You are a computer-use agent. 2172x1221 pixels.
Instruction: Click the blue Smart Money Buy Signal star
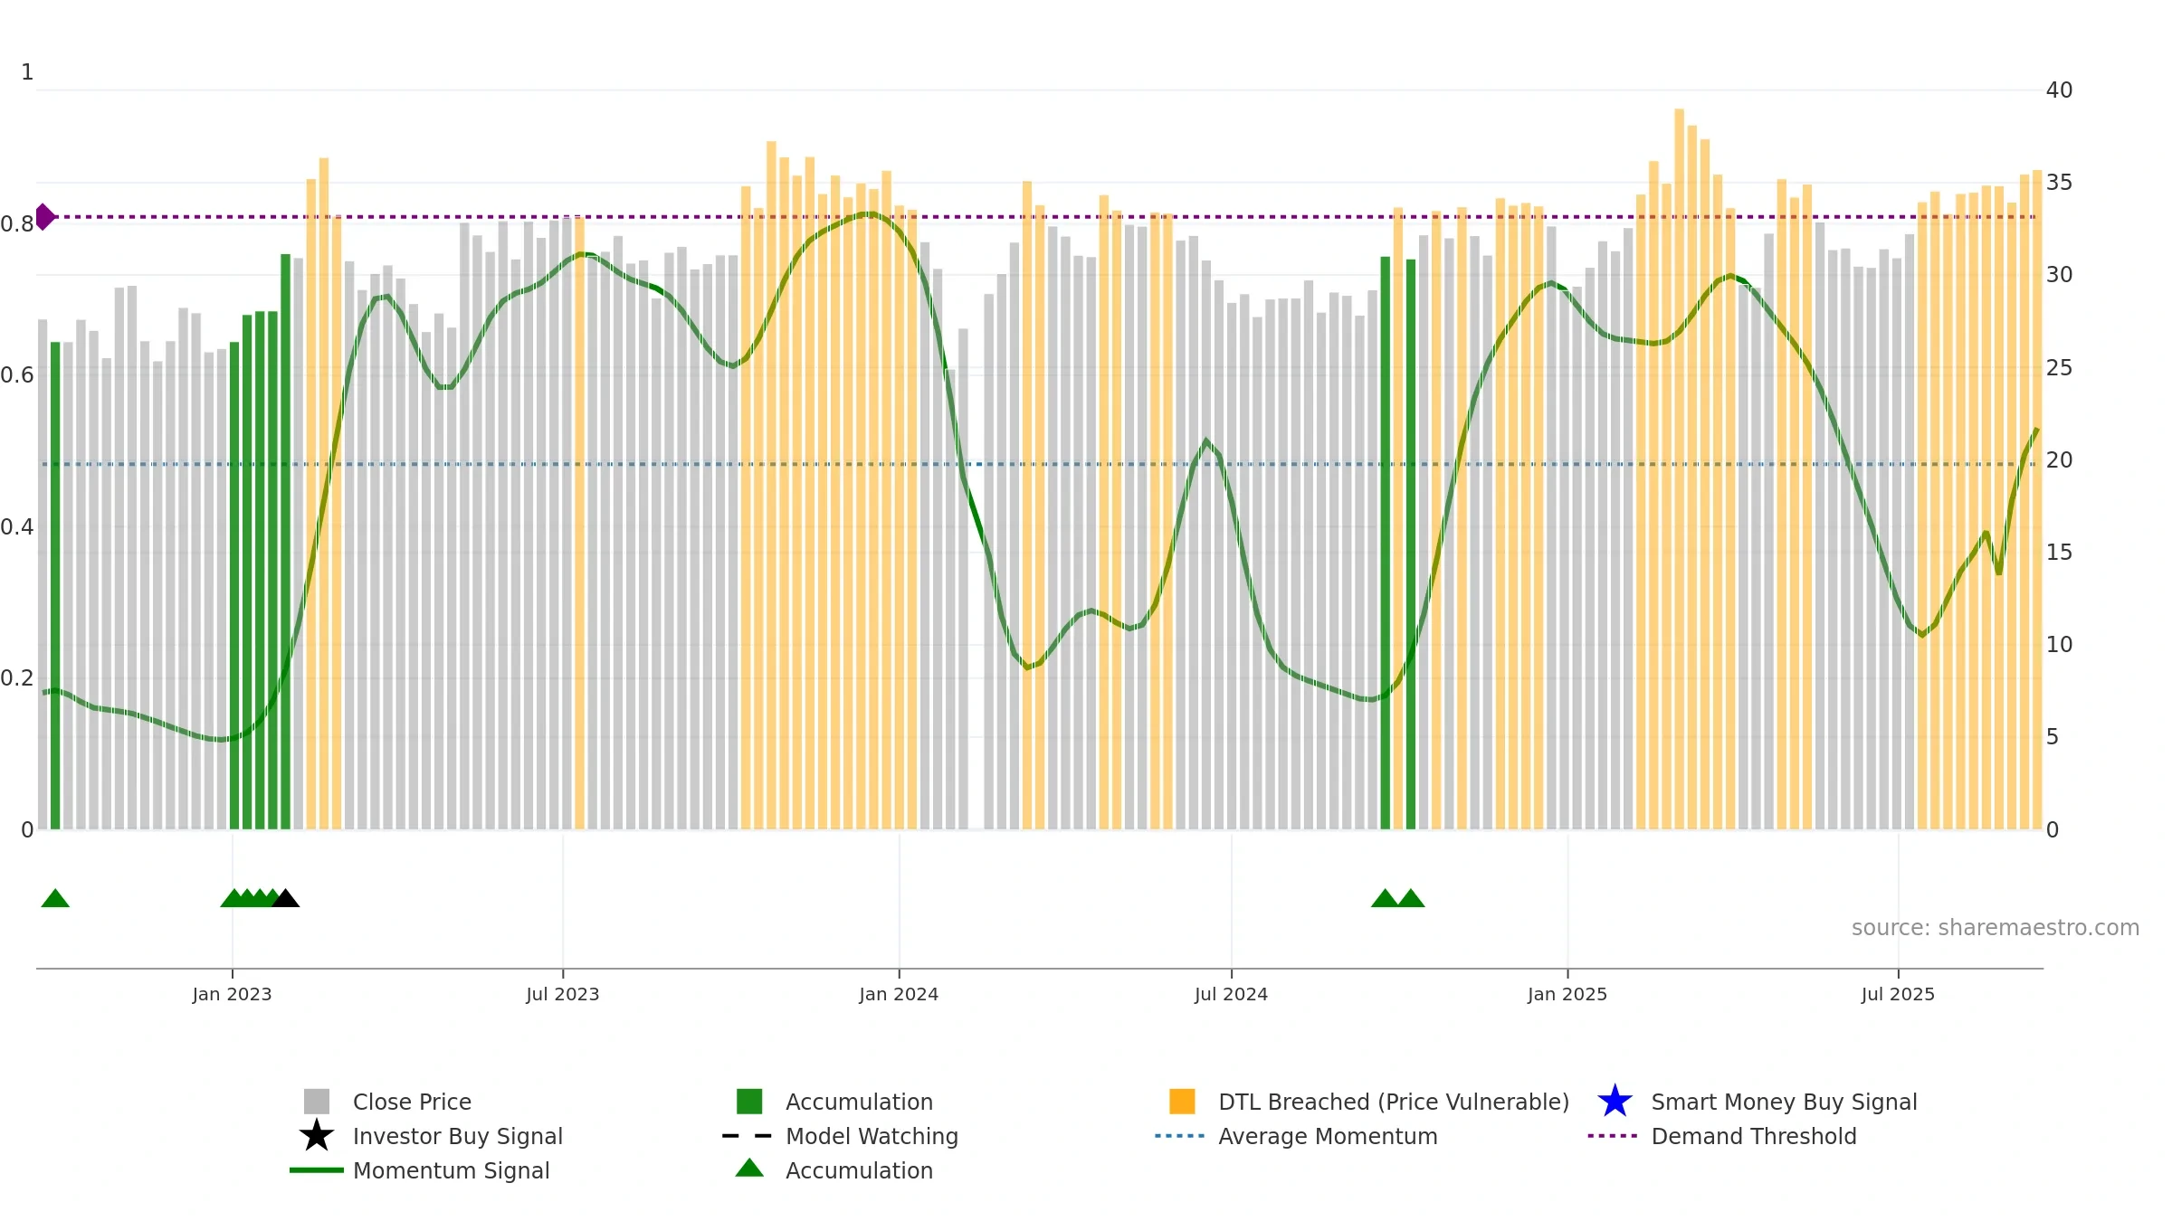pyautogui.click(x=1615, y=1102)
